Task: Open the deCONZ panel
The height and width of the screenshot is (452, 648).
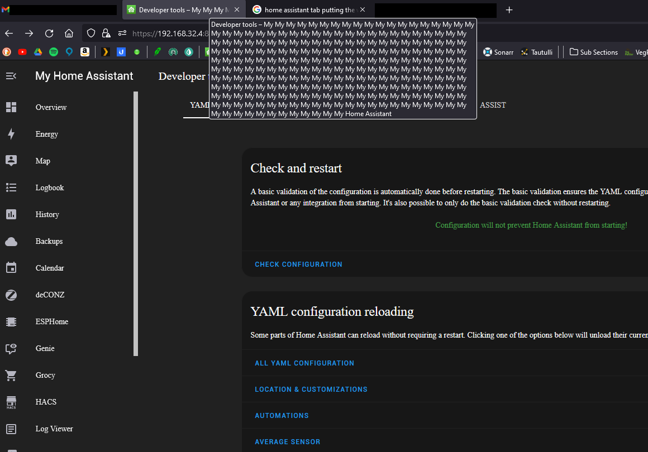Action: point(50,295)
